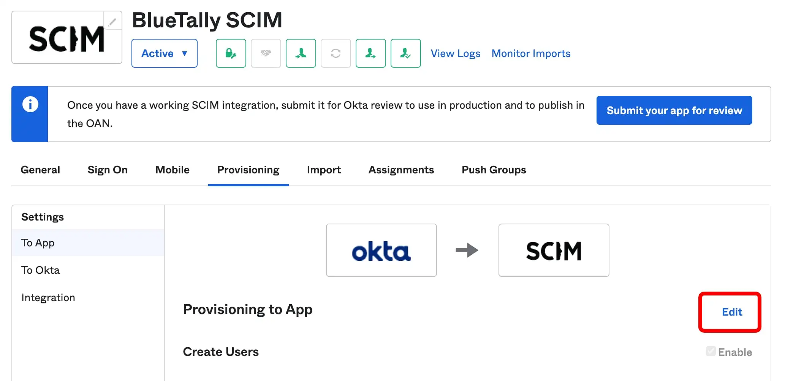The width and height of the screenshot is (785, 381).
Task: Switch to the Import tab
Action: pos(324,170)
